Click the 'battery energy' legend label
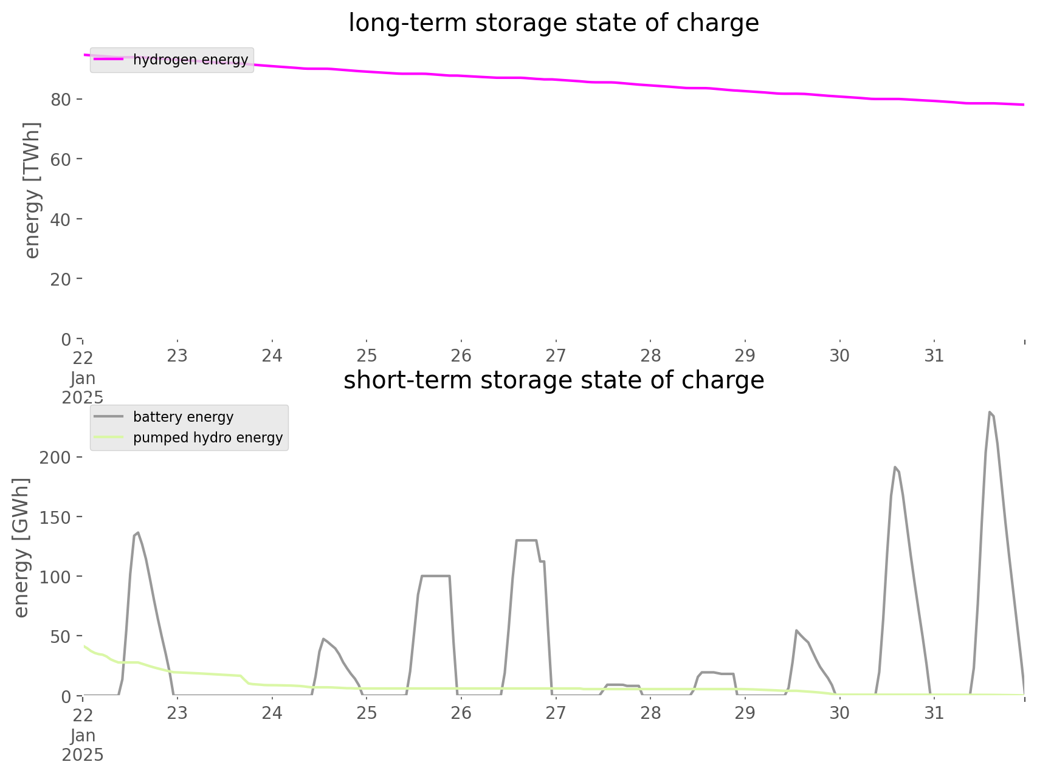The image size is (1037, 776). click(x=183, y=417)
